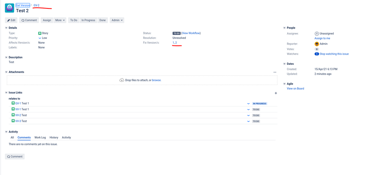366x175 pixels.
Task: Open the GV-2 issue key link
Action: pyautogui.click(x=36, y=5)
